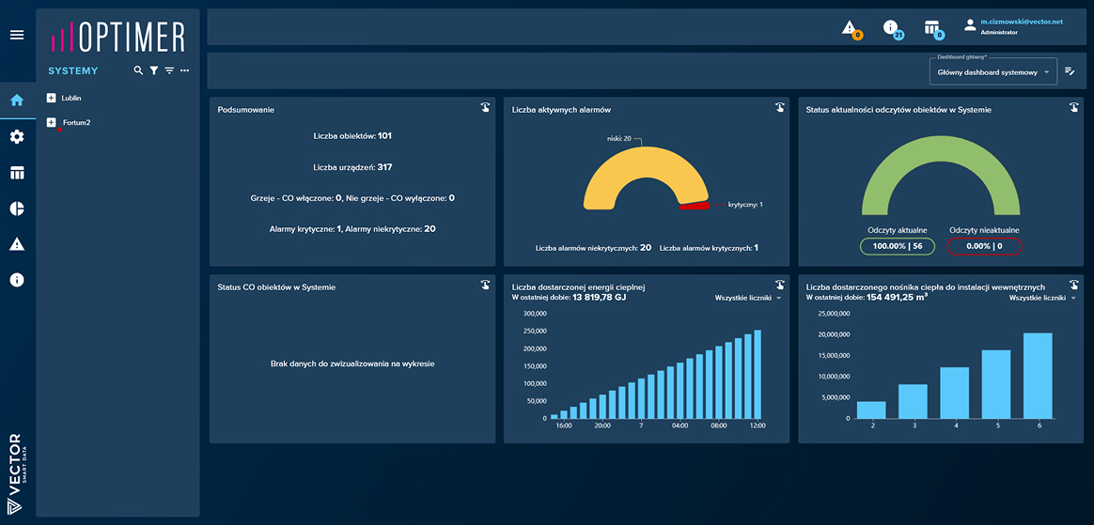Click the funnel filter icon beside Systemy

tap(154, 70)
